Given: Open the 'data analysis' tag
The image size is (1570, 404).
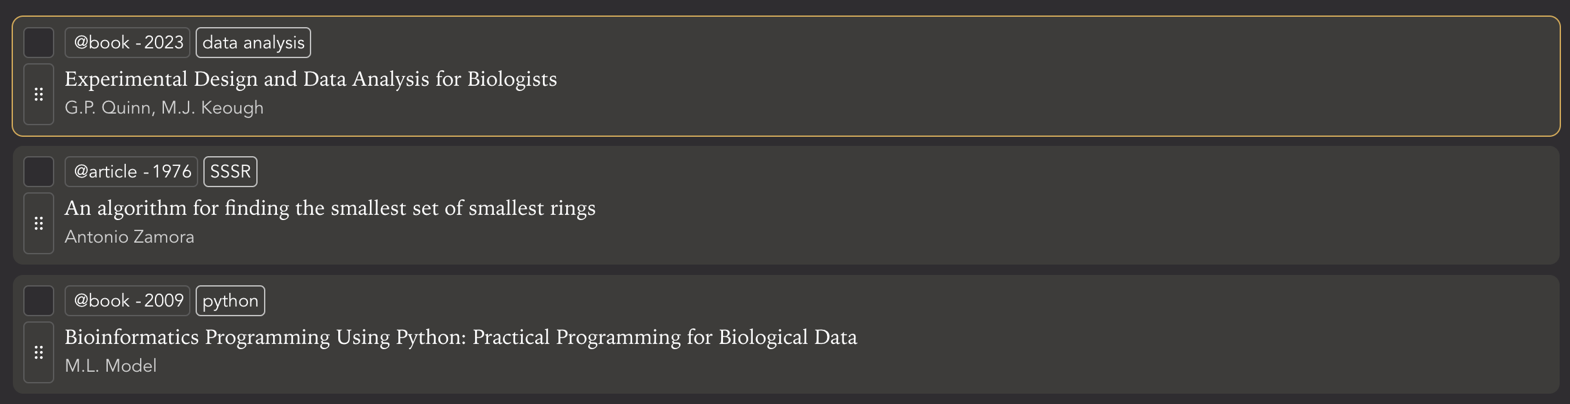Looking at the screenshot, I should pos(252,42).
